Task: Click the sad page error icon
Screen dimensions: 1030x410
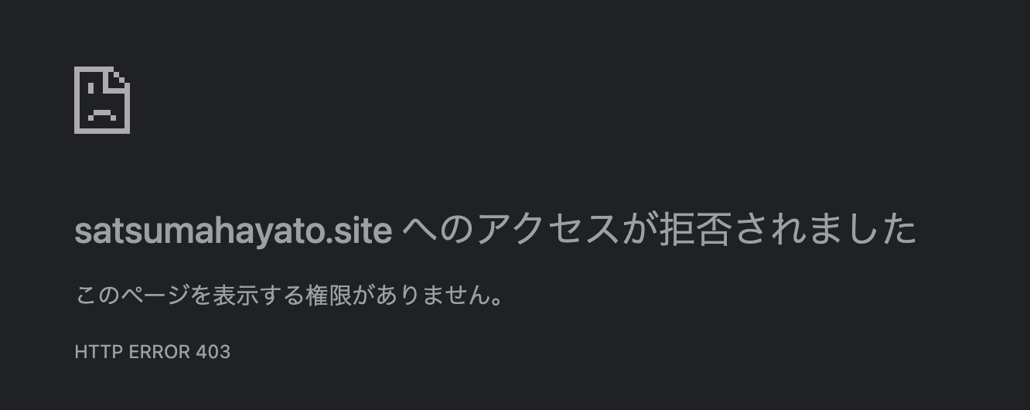Action: tap(102, 100)
